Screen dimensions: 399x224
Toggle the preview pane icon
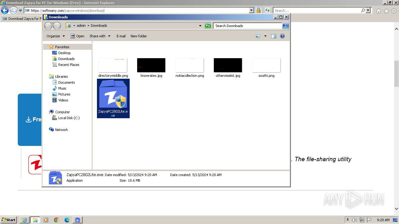click(x=274, y=36)
